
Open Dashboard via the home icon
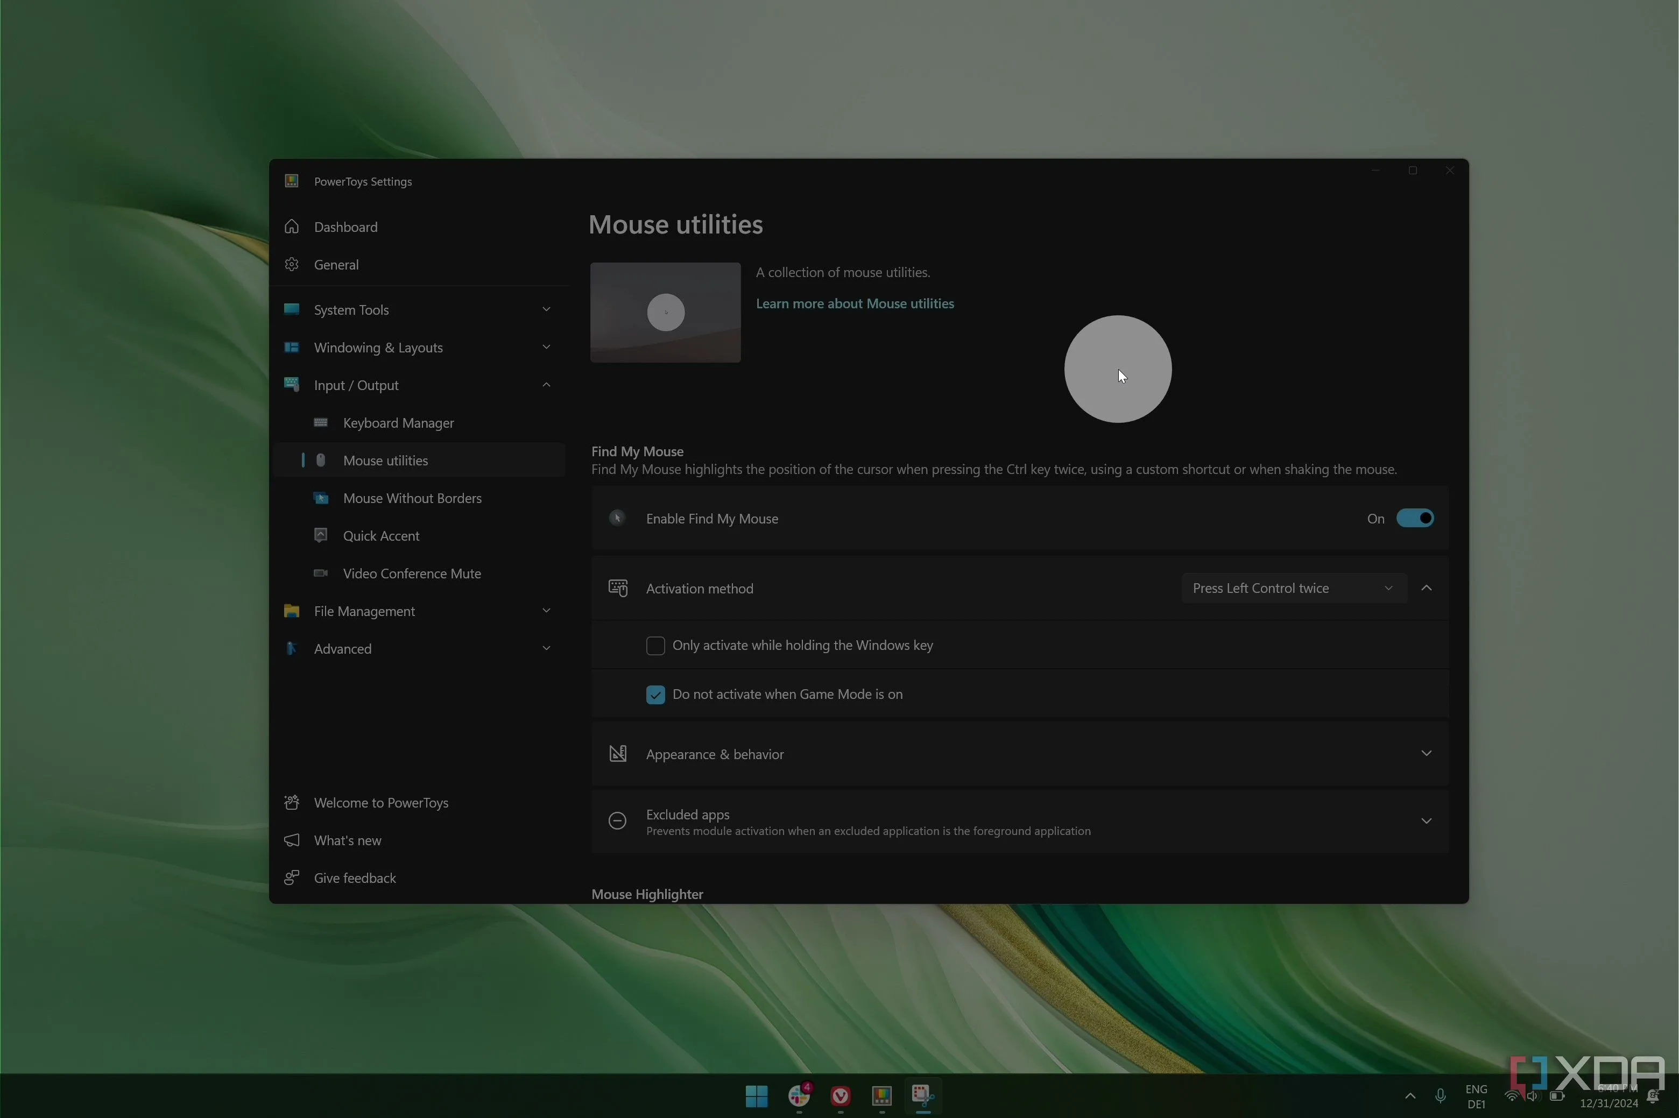point(292,227)
